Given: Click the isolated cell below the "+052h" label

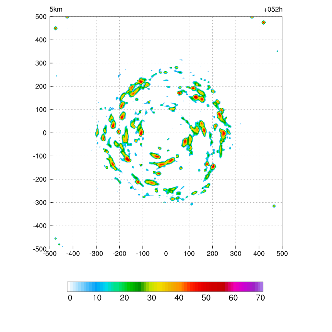Looking at the screenshot, I should [x=264, y=22].
